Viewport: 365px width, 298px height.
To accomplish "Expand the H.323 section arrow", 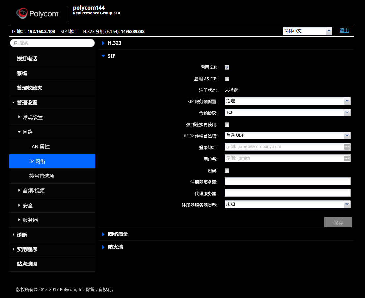I will (x=103, y=43).
